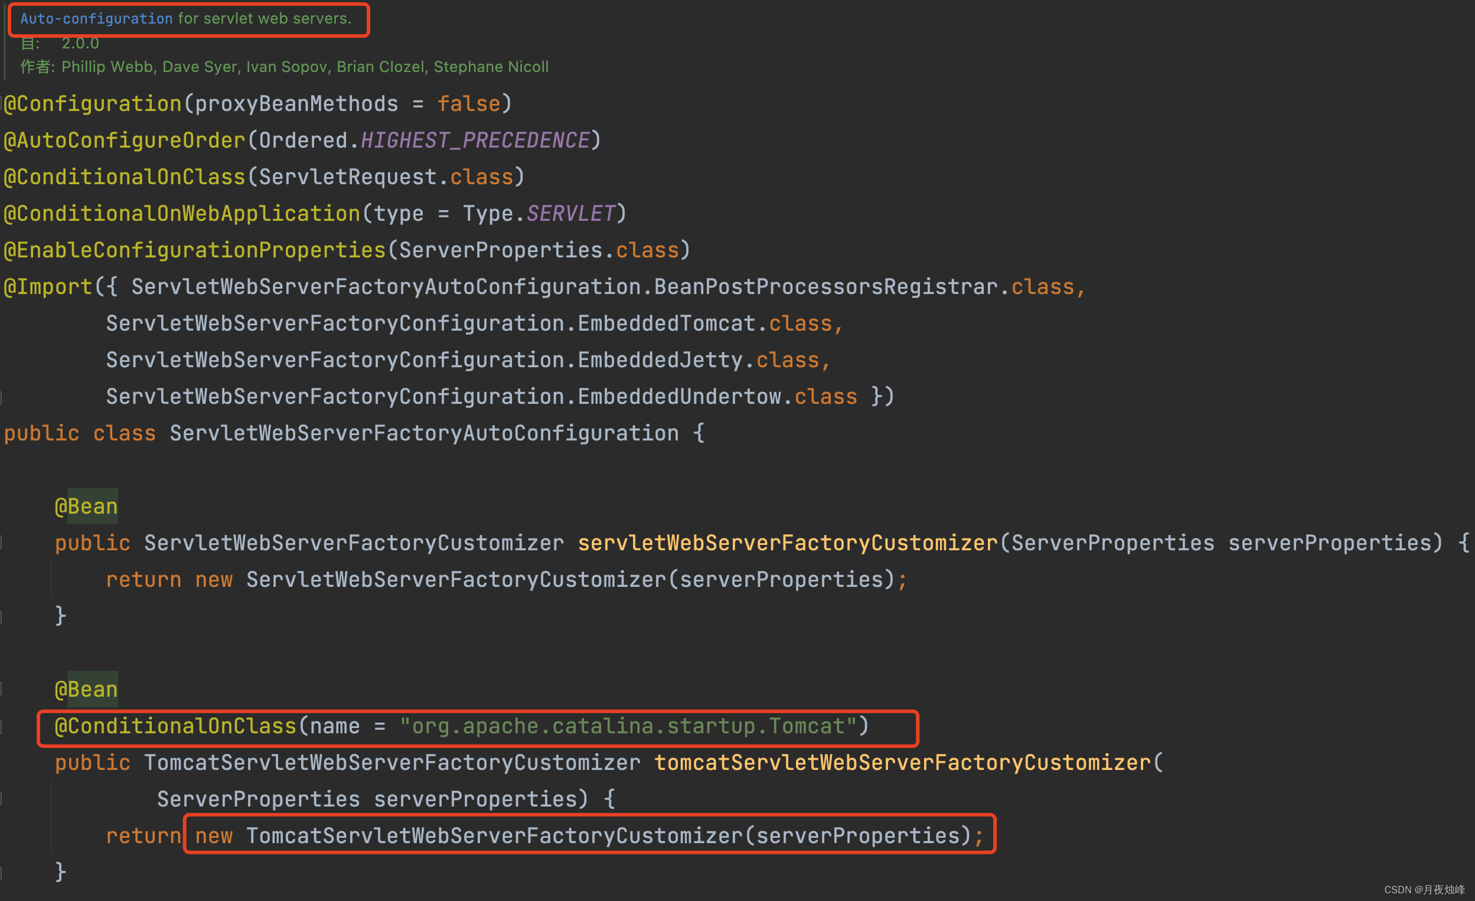Click the @EnableConfigurationProperties annotation

tap(194, 250)
